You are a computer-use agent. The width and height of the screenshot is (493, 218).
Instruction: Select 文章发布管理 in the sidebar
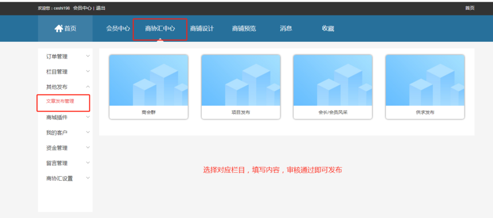pyautogui.click(x=60, y=102)
